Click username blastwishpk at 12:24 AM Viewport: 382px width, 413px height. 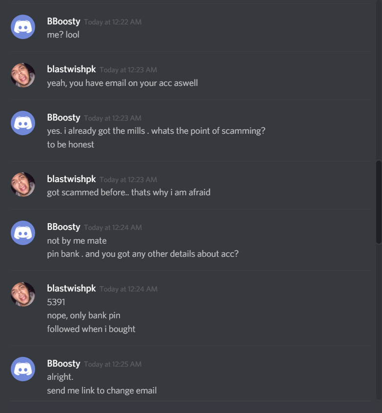point(71,289)
